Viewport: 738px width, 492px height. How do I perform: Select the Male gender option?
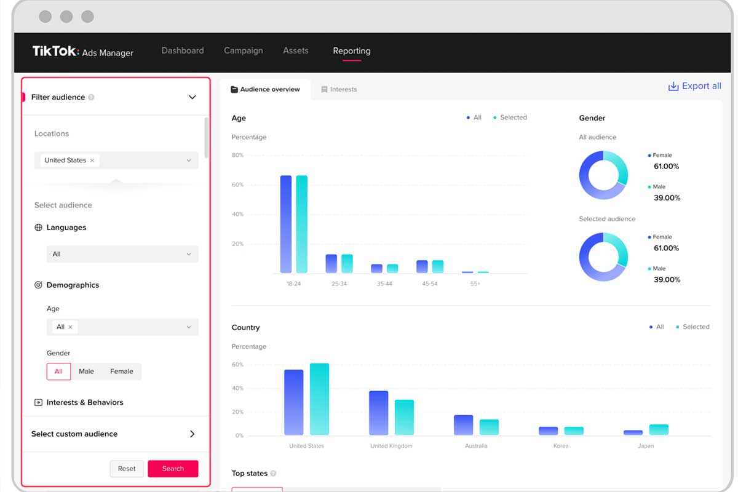tap(86, 371)
